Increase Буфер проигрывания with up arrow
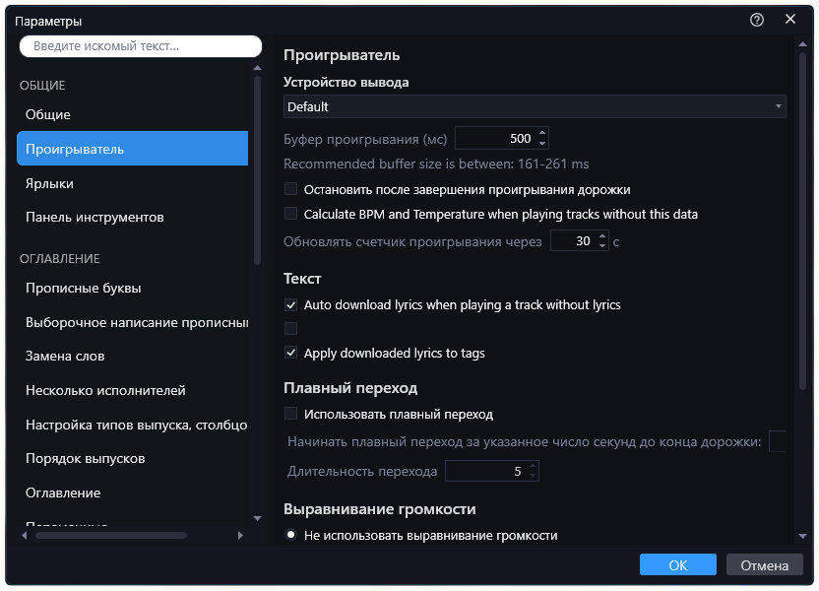 [542, 133]
